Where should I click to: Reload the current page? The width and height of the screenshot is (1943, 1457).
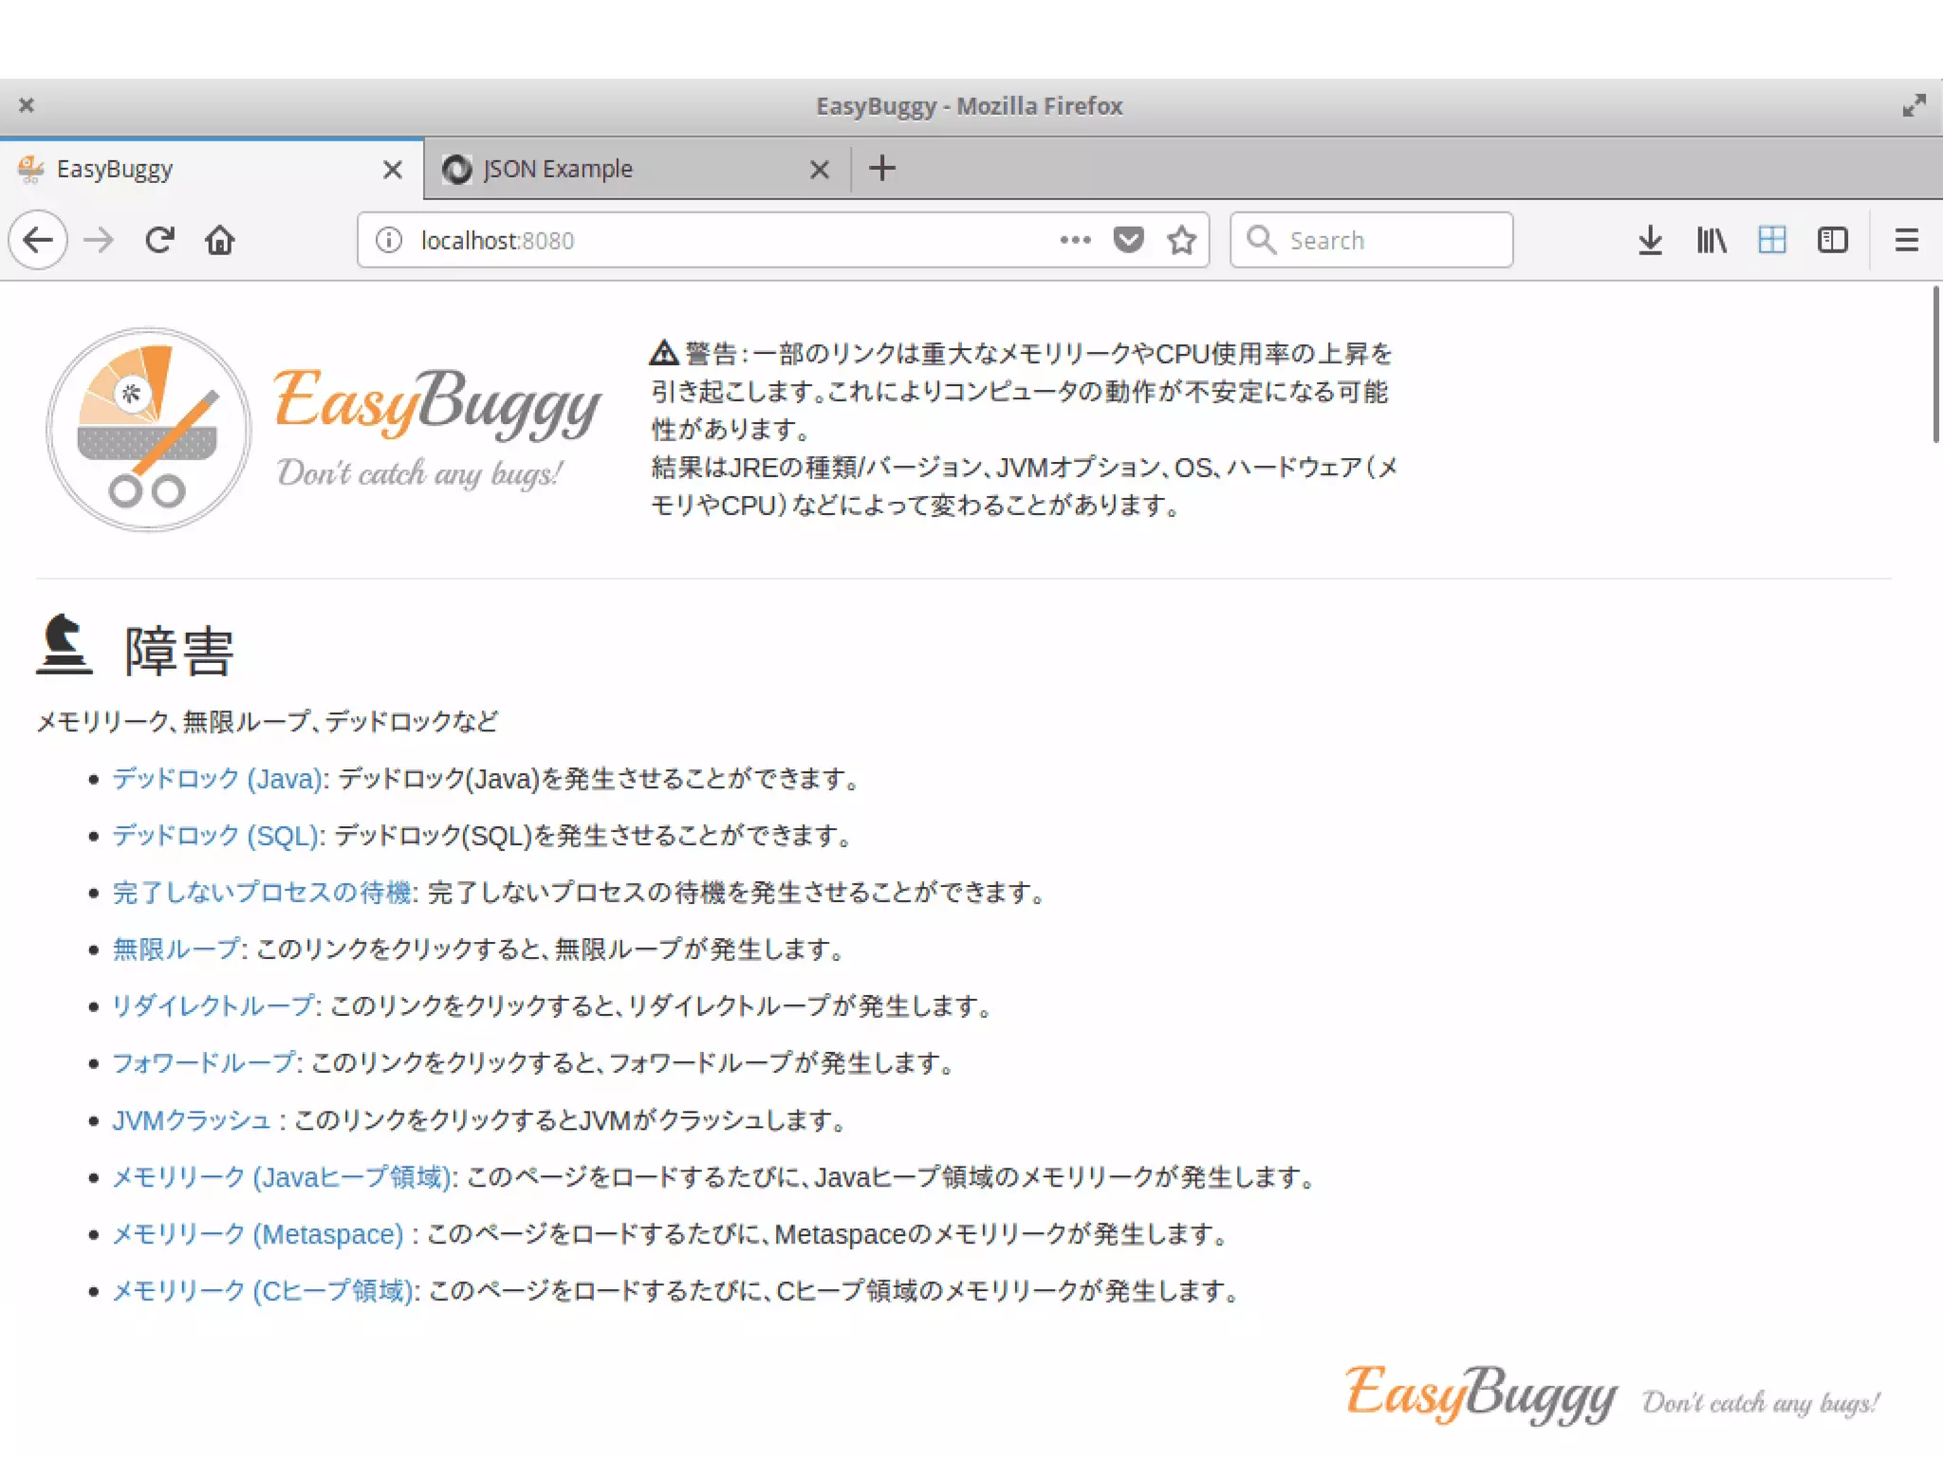(x=159, y=240)
